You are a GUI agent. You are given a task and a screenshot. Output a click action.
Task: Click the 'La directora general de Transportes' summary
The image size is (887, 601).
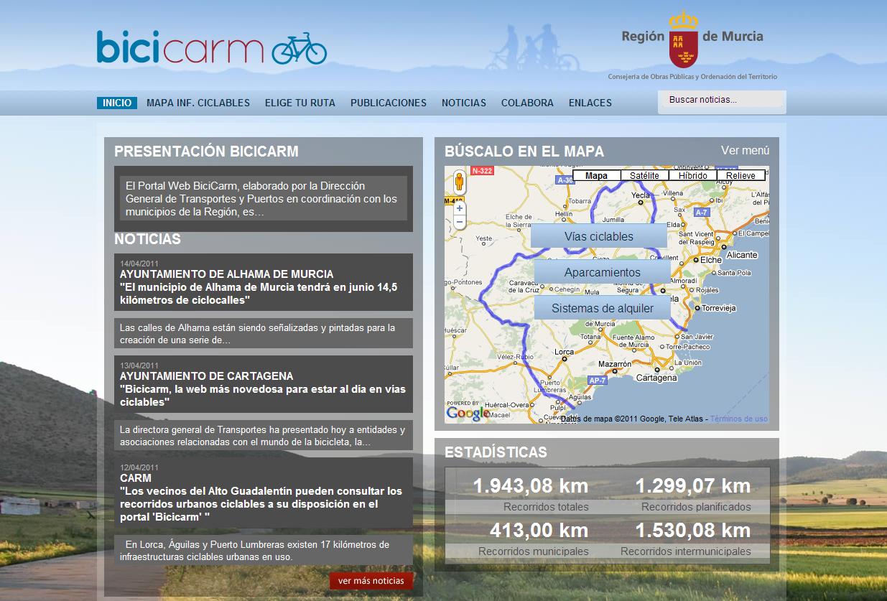tap(264, 436)
